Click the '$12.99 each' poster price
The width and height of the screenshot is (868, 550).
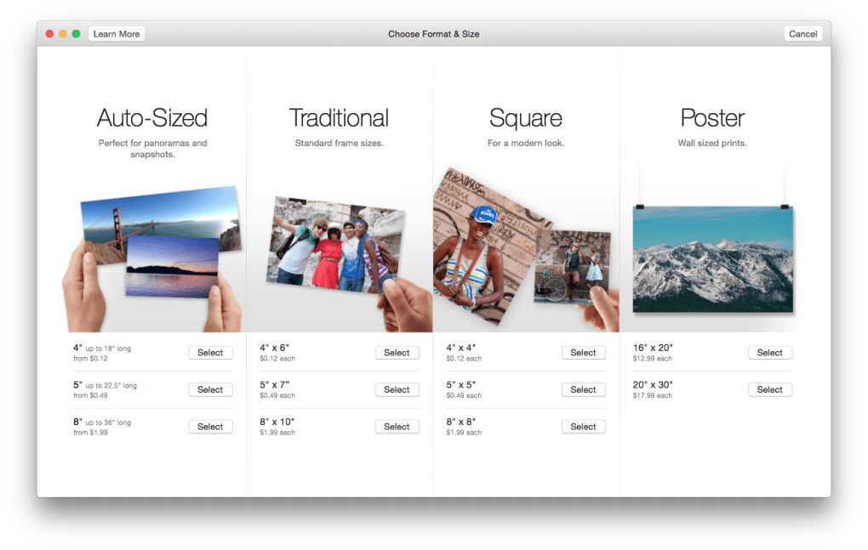tap(652, 359)
